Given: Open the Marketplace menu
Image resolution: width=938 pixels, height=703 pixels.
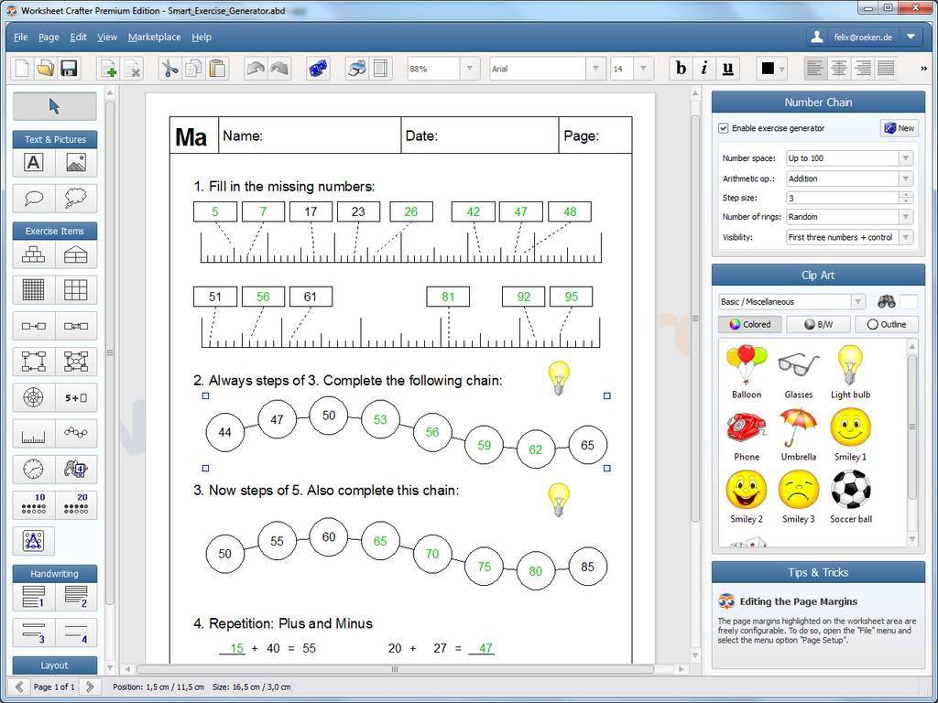Looking at the screenshot, I should 154,37.
